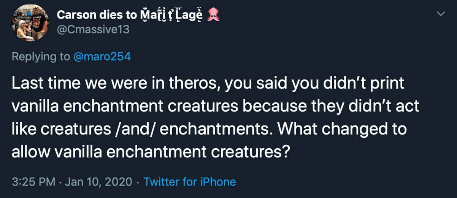The image size is (457, 198).
Task: Click the Jan 10, 2020 date
Action: pos(98,182)
